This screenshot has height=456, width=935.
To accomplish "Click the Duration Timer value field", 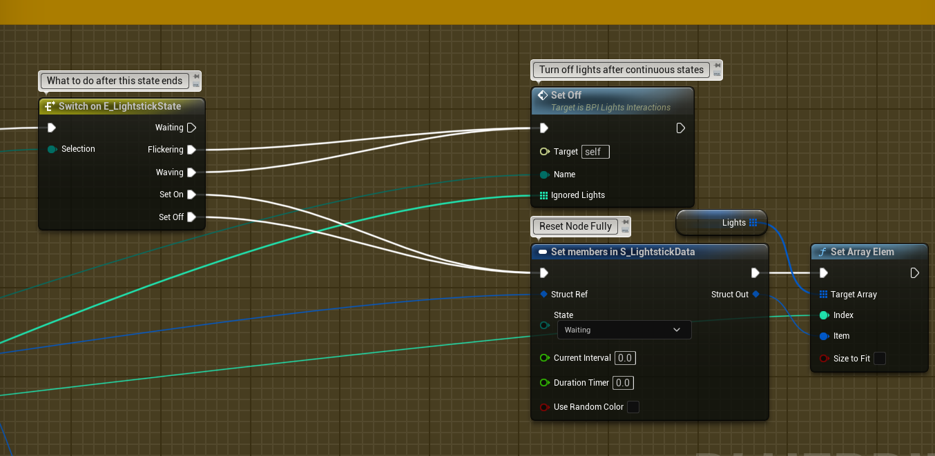I will pyautogui.click(x=623, y=383).
